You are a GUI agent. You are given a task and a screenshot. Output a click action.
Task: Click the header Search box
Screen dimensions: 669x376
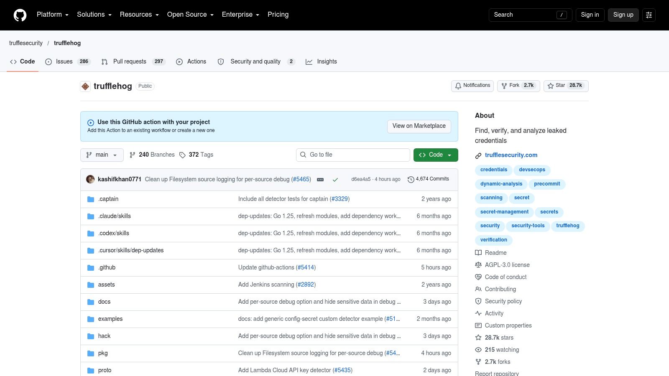(530, 15)
